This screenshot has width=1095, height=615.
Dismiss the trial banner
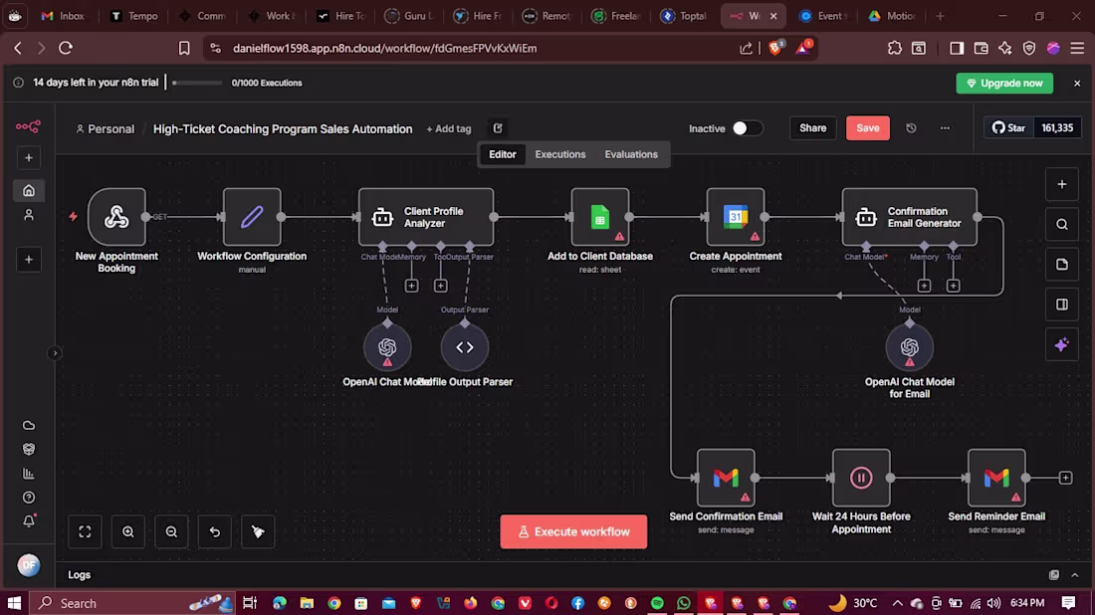coord(1077,83)
